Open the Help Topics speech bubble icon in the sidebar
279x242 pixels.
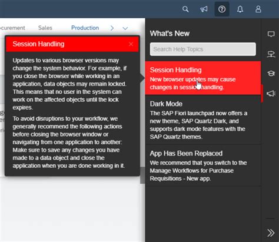point(271,34)
